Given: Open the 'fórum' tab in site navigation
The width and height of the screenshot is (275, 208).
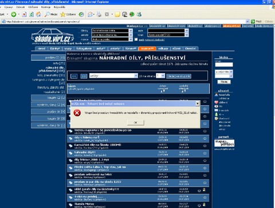Looking at the screenshot, I should pyautogui.click(x=131, y=49).
